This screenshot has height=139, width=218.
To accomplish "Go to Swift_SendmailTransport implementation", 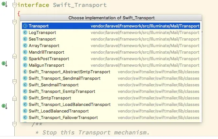I will (x=111, y=85).
